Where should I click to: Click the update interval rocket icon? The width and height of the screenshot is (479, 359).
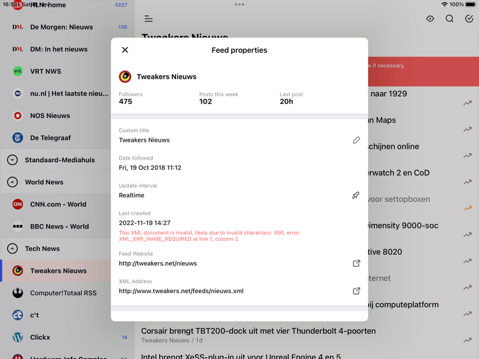click(356, 195)
